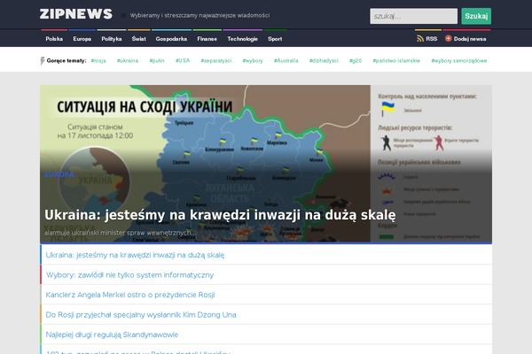The height and width of the screenshot is (354, 532).
Task: Open list item Ukraina: jesteśmy na krawędzi inwazji
Action: 135,255
